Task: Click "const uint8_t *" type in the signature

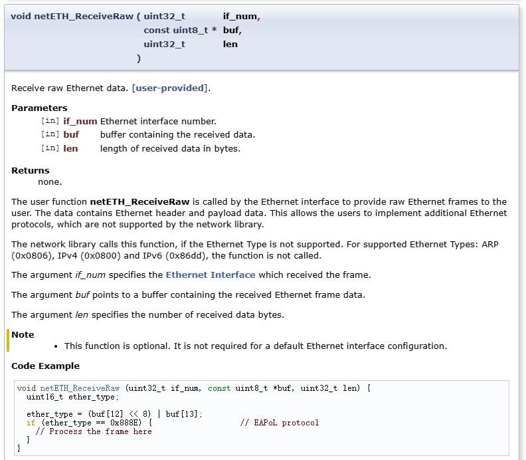Action: pyautogui.click(x=179, y=30)
